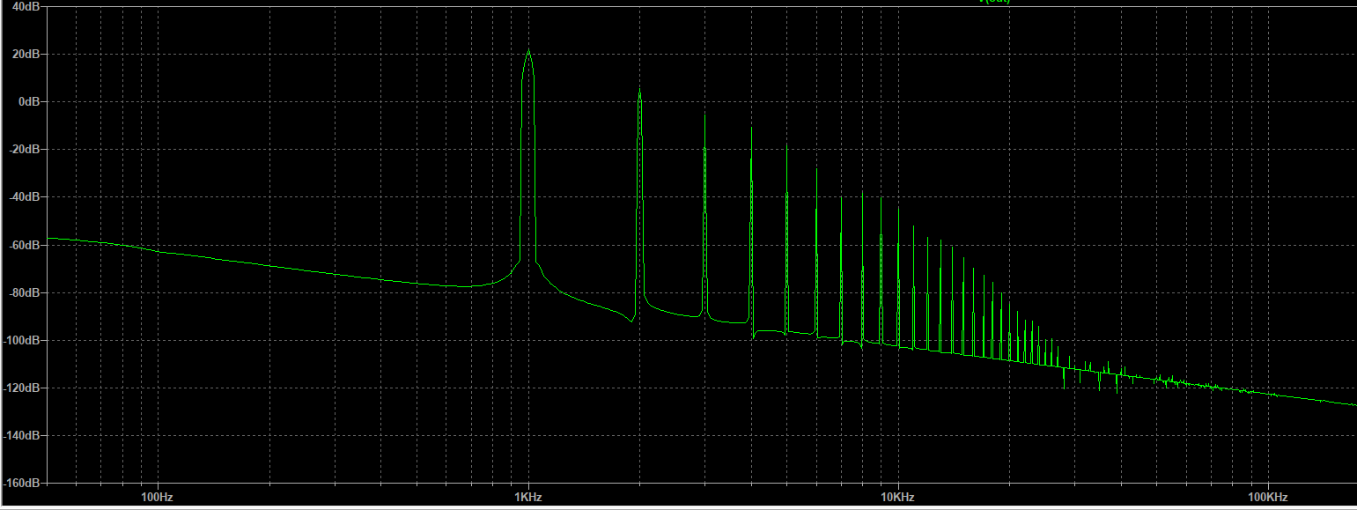This screenshot has height=510, width=1357.
Task: Click the -100dB vertical axis label
Action: click(21, 340)
